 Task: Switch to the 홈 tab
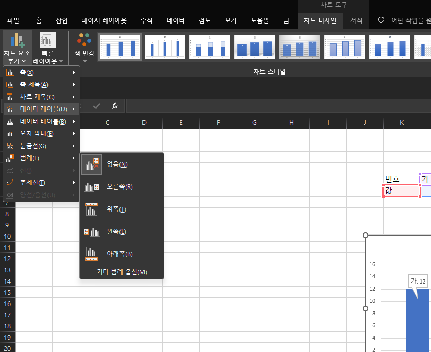click(x=39, y=20)
